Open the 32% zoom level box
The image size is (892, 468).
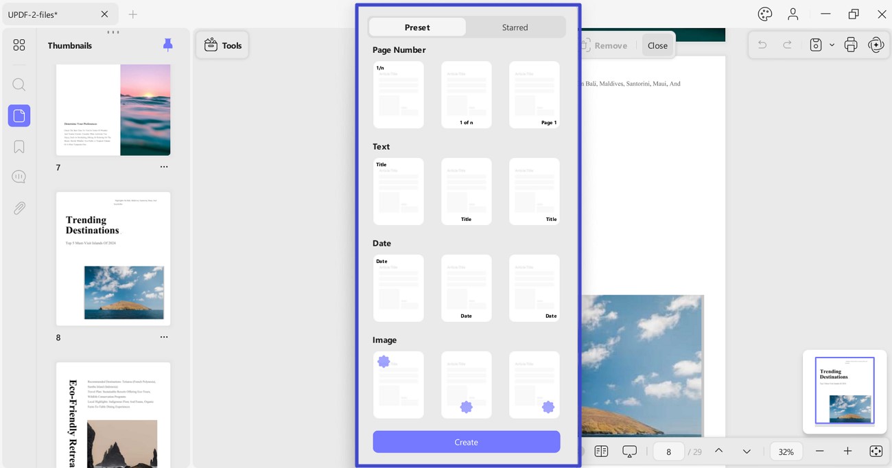pos(786,452)
